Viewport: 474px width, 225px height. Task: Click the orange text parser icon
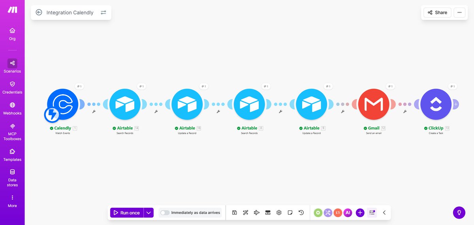point(338,212)
